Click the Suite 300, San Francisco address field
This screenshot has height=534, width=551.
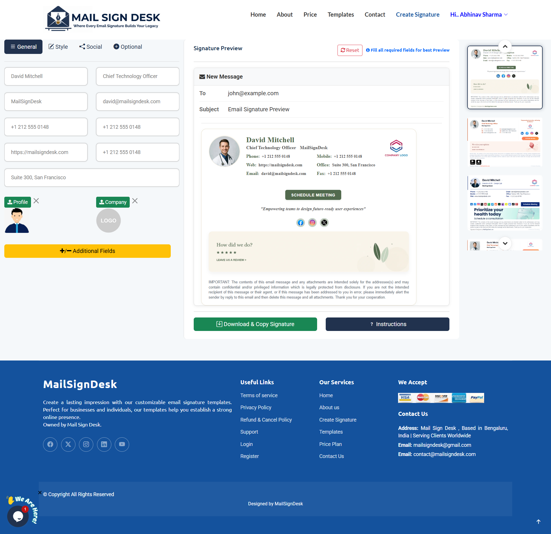(x=92, y=178)
